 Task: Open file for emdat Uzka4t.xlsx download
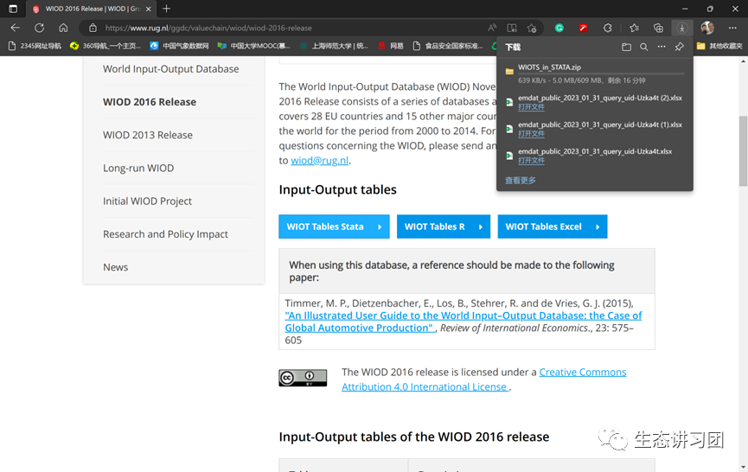pos(531,160)
